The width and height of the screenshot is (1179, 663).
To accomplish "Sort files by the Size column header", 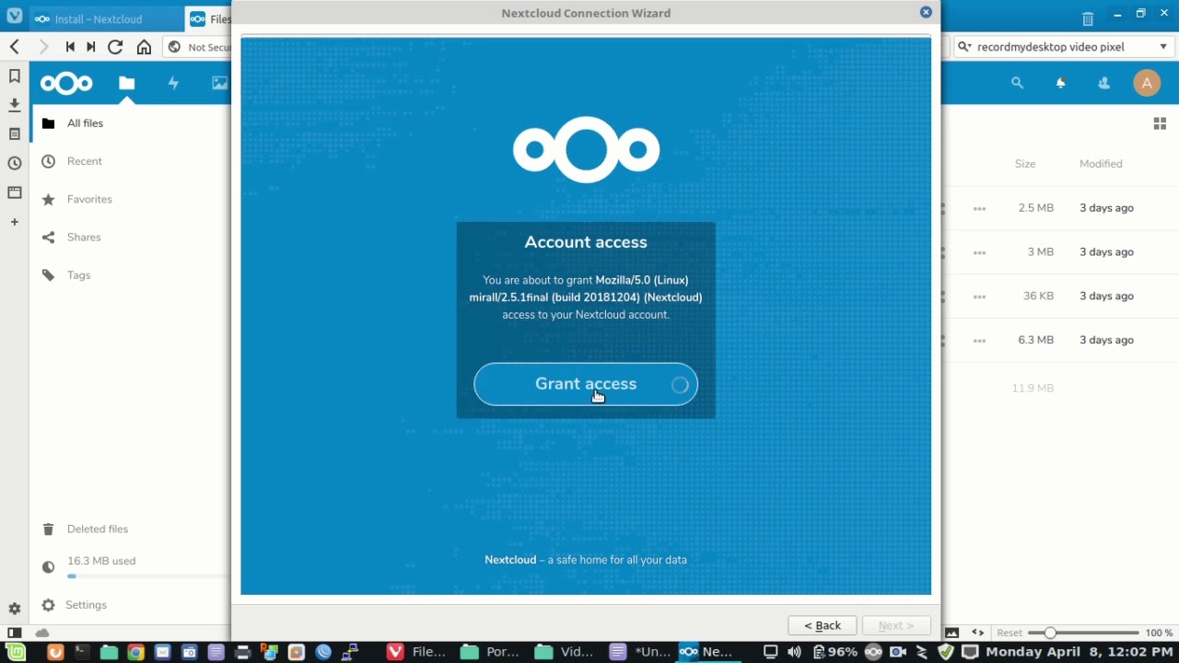I will pyautogui.click(x=1025, y=164).
